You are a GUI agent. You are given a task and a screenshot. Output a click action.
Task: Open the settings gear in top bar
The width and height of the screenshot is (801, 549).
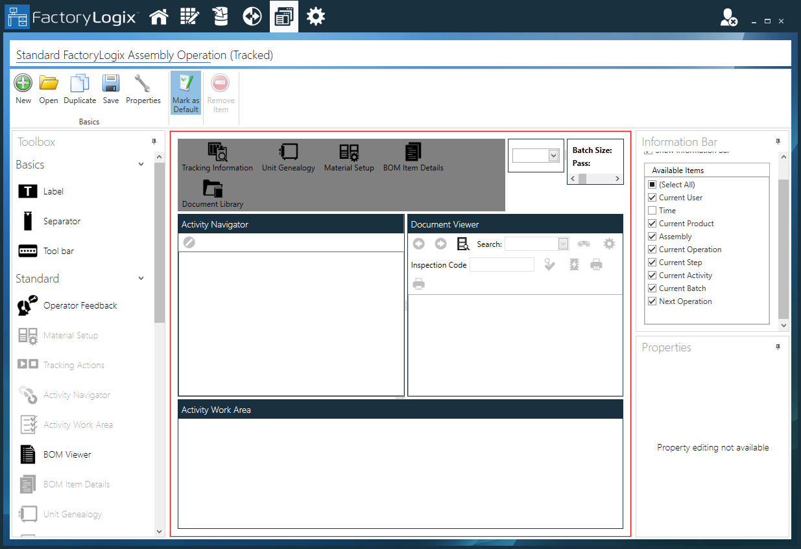point(316,17)
